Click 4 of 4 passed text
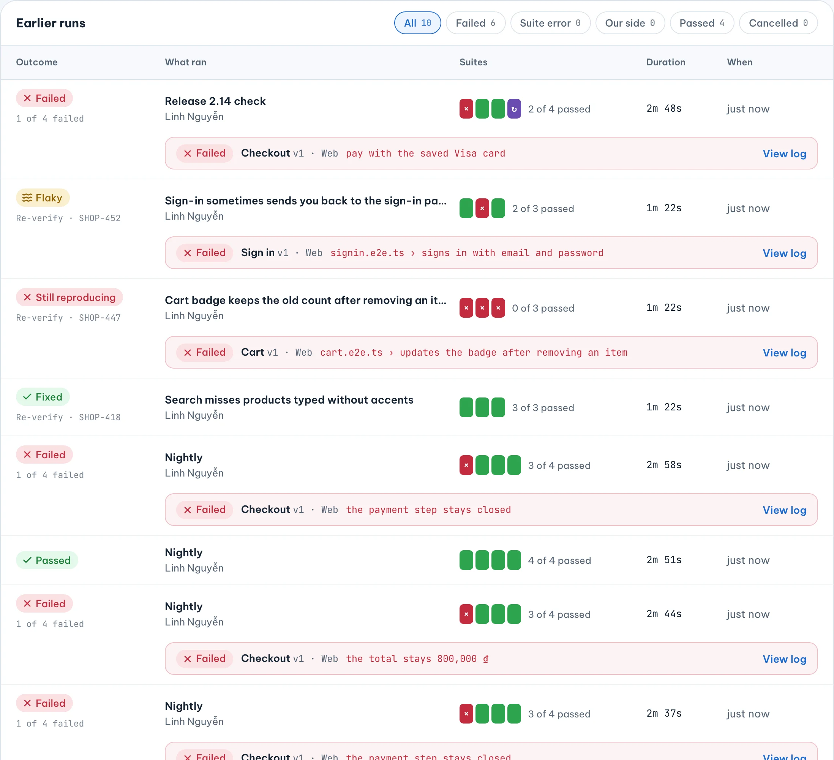Image resolution: width=834 pixels, height=760 pixels. click(x=559, y=560)
